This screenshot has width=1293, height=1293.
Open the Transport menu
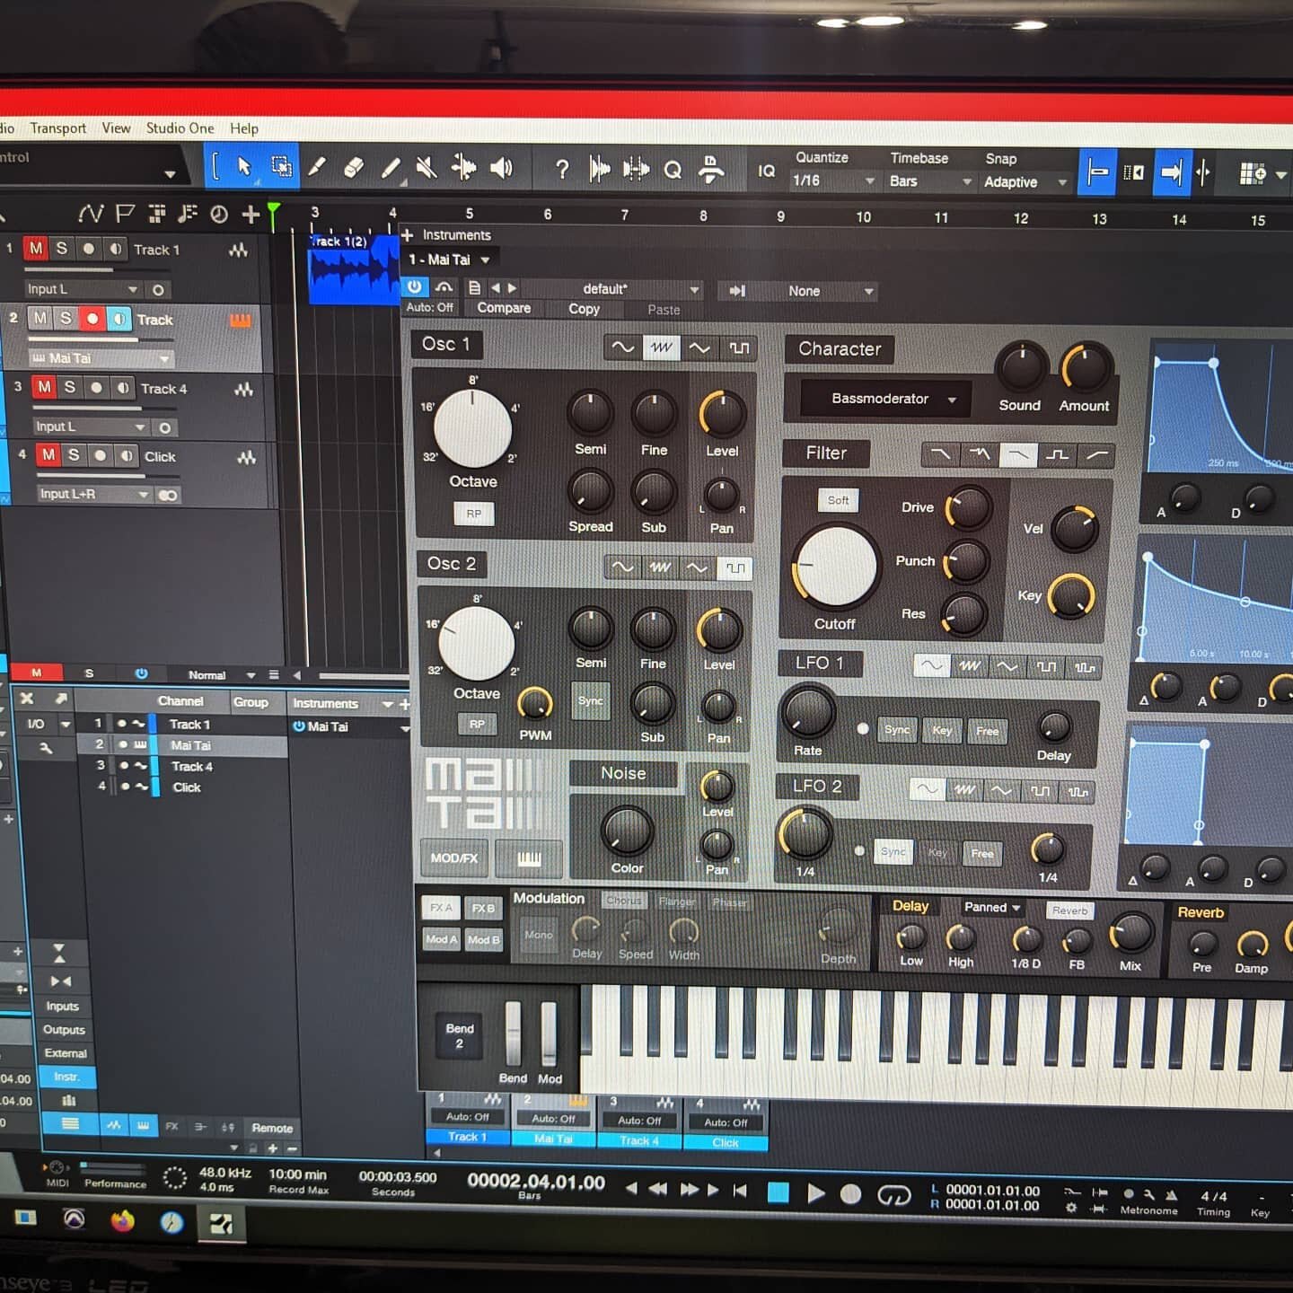coord(58,128)
